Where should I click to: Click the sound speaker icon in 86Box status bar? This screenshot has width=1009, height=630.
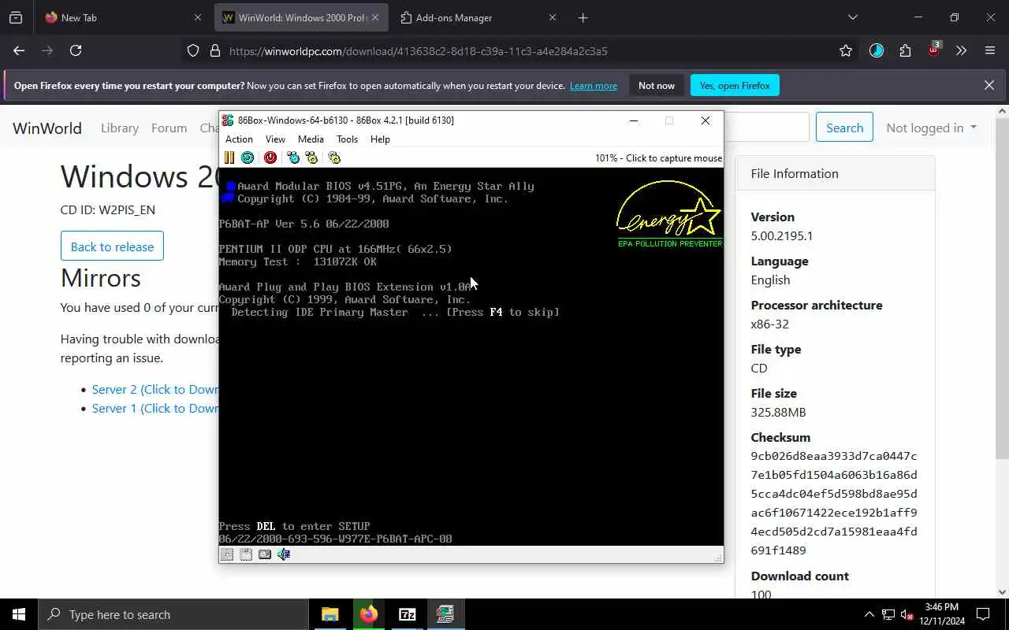[x=284, y=554]
